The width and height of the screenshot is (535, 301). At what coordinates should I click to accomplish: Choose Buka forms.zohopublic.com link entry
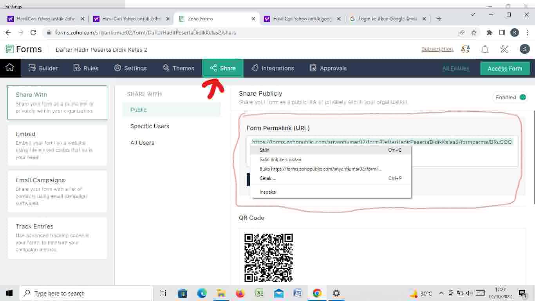(331, 169)
